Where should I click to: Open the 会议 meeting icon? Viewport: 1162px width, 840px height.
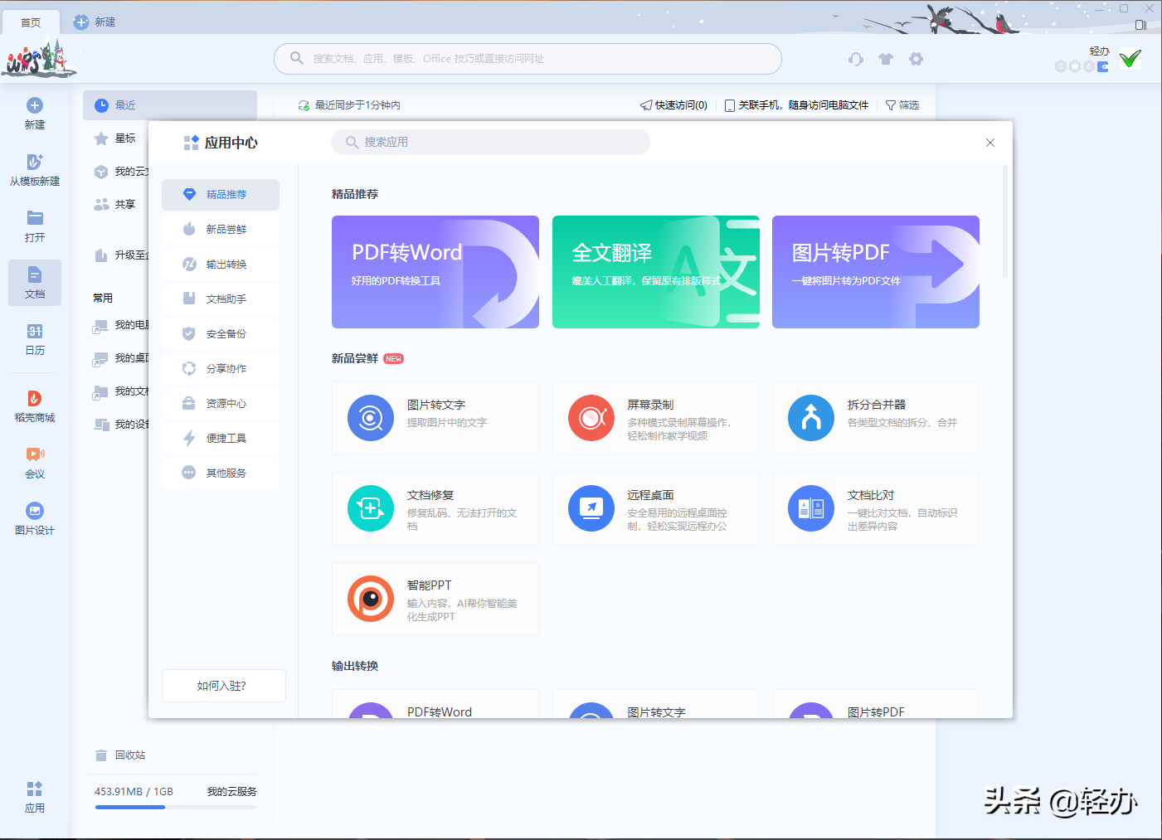tap(35, 454)
